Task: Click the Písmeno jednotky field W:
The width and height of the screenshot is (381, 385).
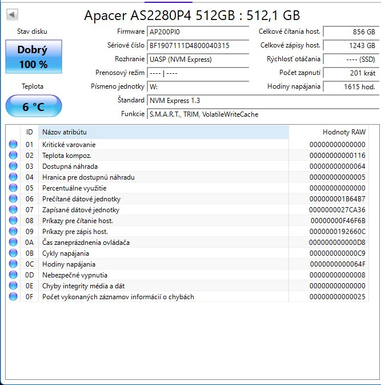Action: [x=198, y=87]
